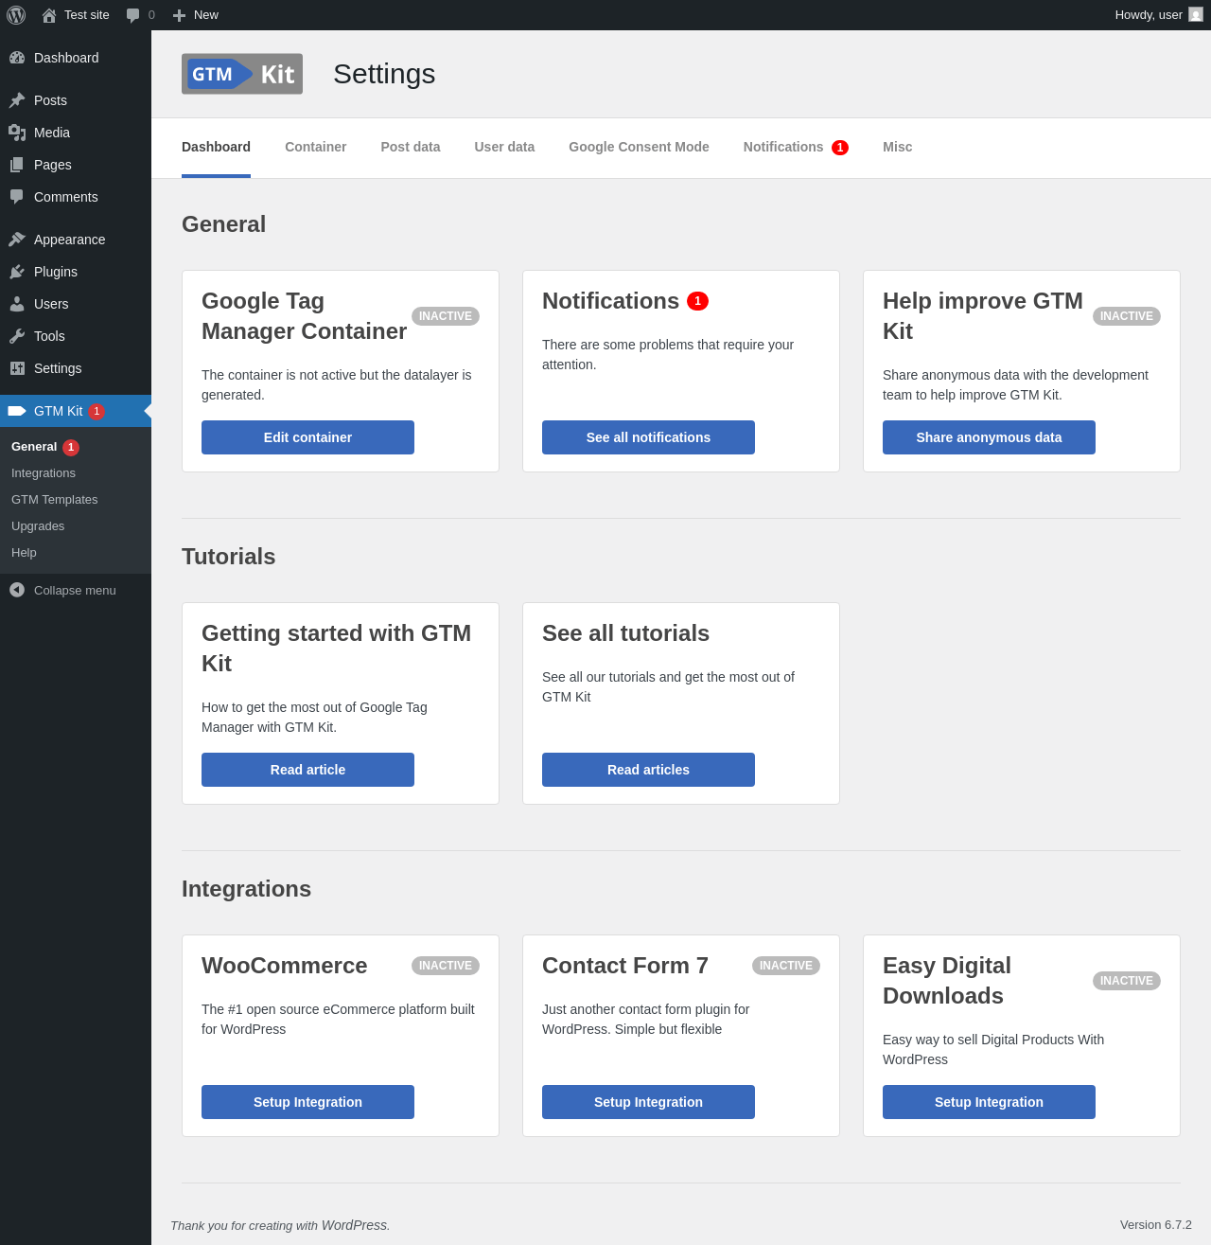1211x1245 pixels.
Task: Click the Test site home icon
Action: pyautogui.click(x=49, y=15)
